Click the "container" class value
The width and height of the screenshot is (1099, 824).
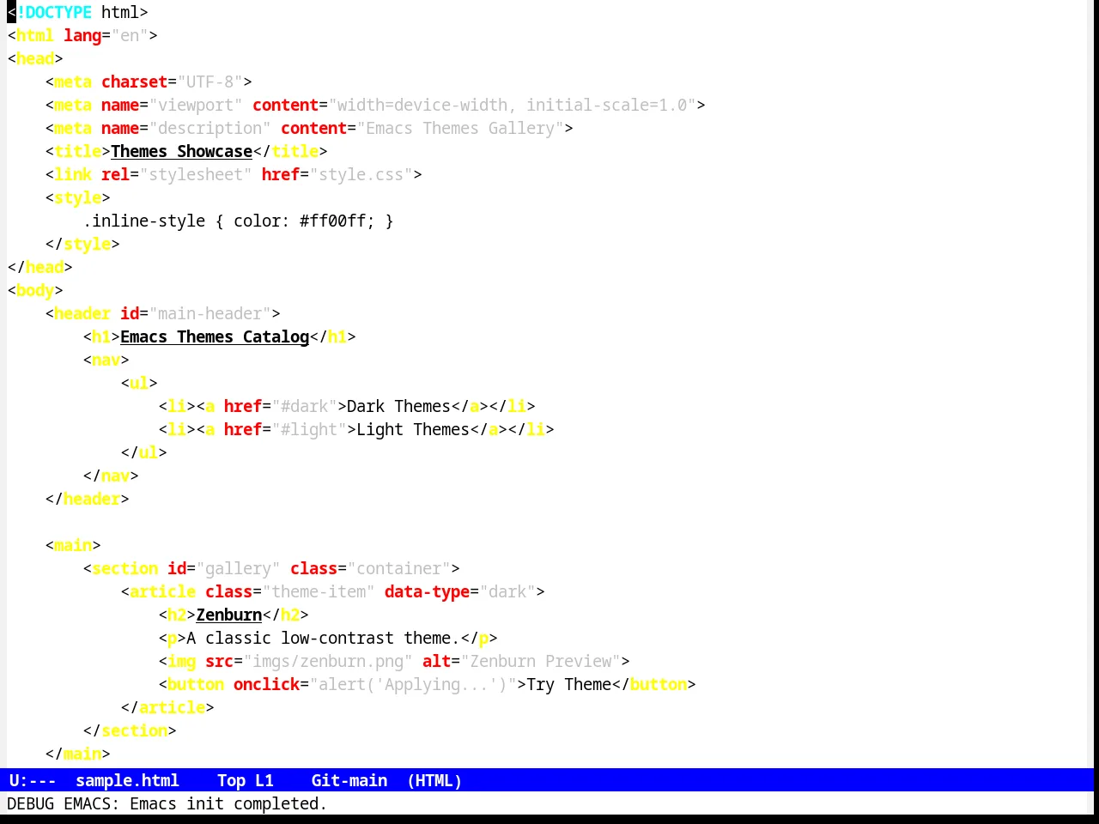coord(399,568)
